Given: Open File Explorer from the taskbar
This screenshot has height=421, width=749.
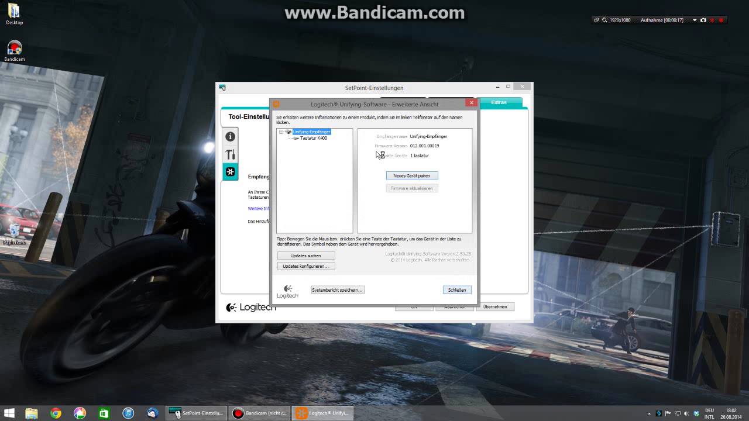Looking at the screenshot, I should click(x=31, y=413).
